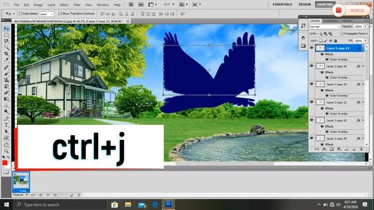Image resolution: width=374 pixels, height=210 pixels.
Task: Launch Bridge from the application bar
Action: tap(131, 4)
